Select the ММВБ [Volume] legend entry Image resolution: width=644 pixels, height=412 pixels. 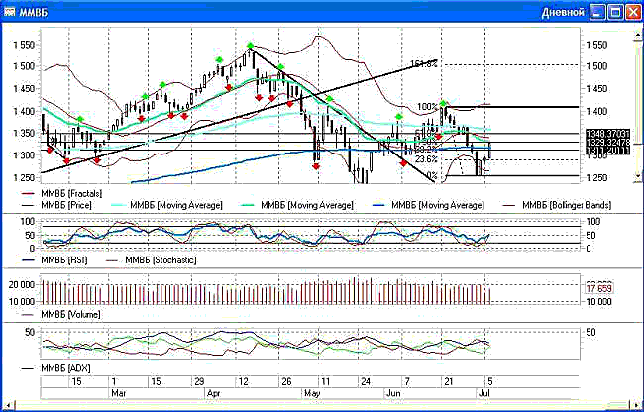click(x=60, y=314)
